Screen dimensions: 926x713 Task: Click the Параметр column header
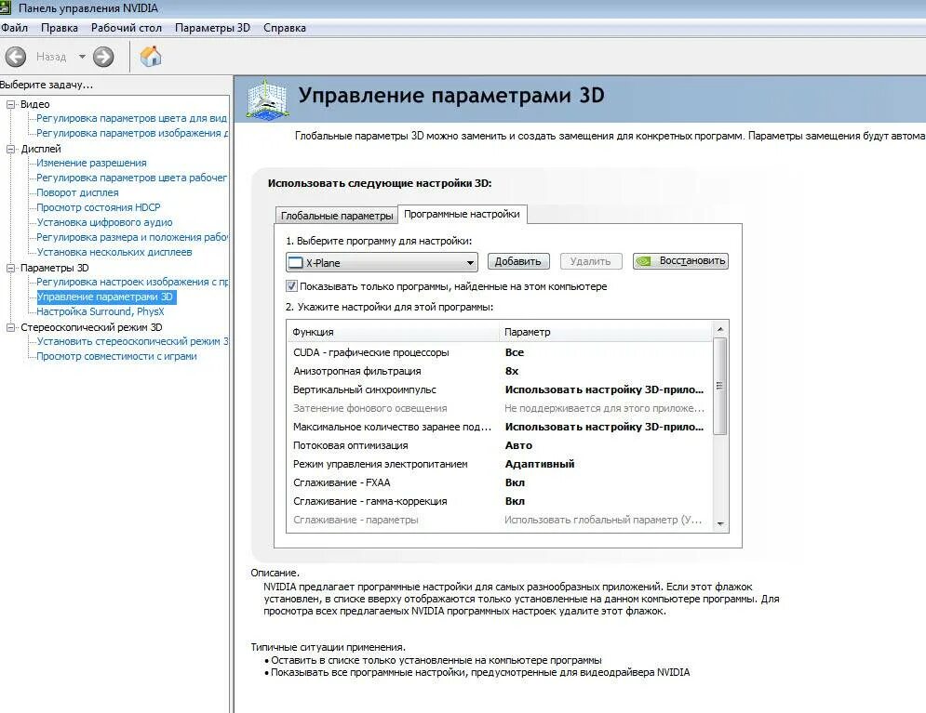pos(606,332)
